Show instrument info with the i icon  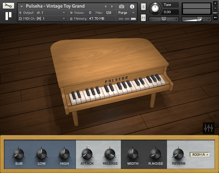coord(132,7)
